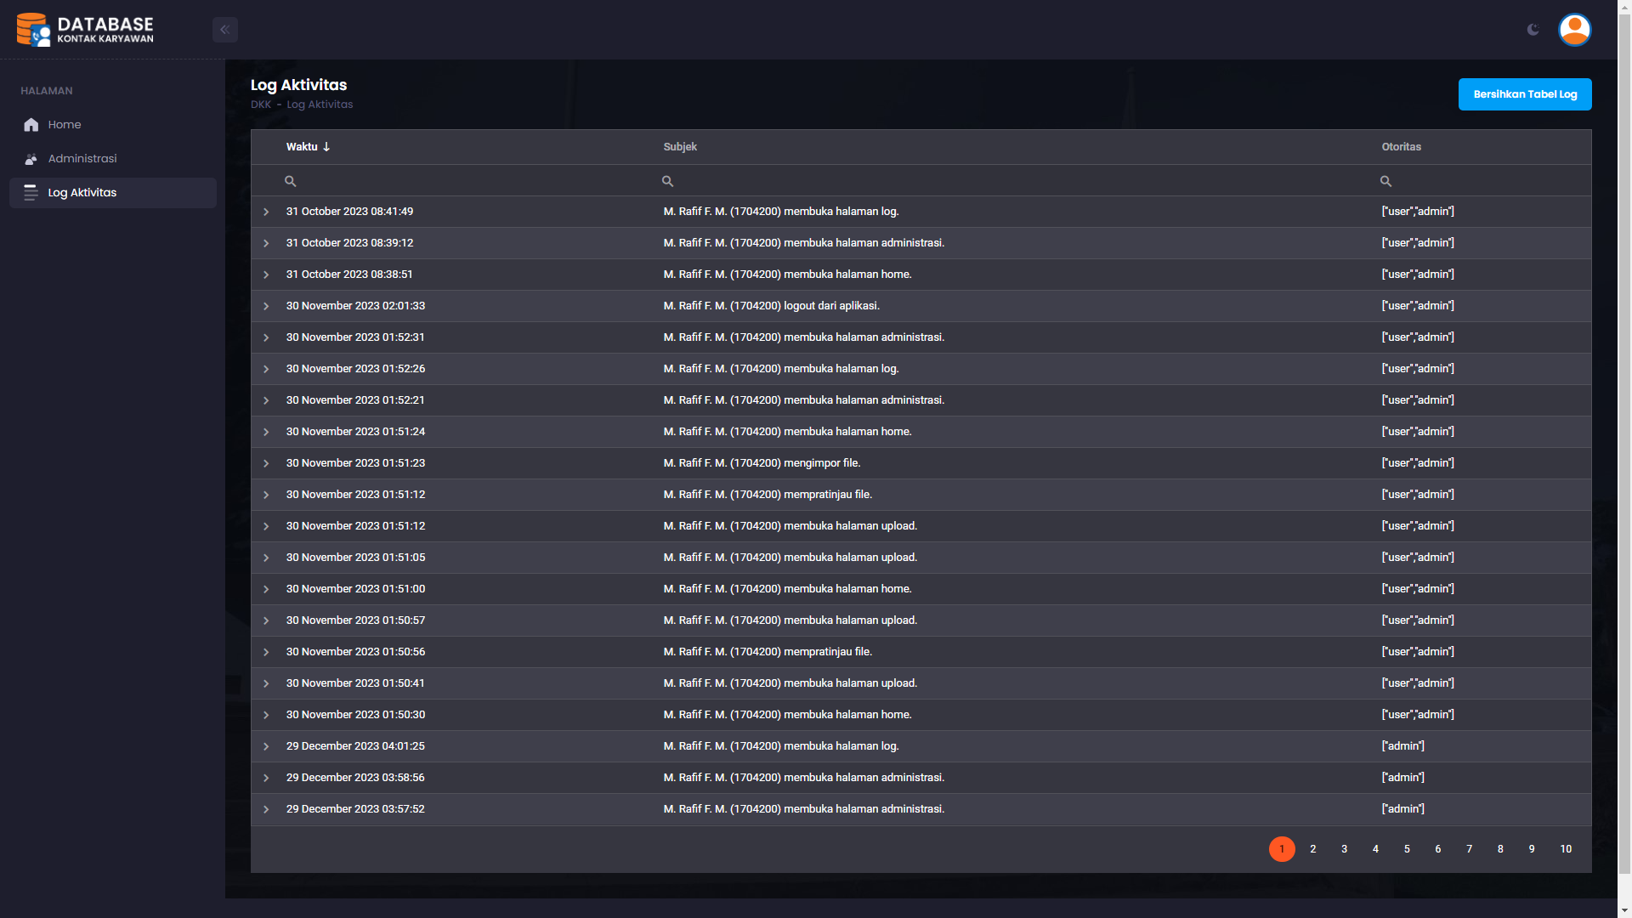1632x918 pixels.
Task: Click Otoritas filter search icon
Action: pyautogui.click(x=1386, y=181)
